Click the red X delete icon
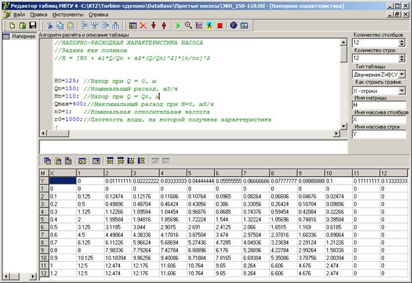 (143, 25)
